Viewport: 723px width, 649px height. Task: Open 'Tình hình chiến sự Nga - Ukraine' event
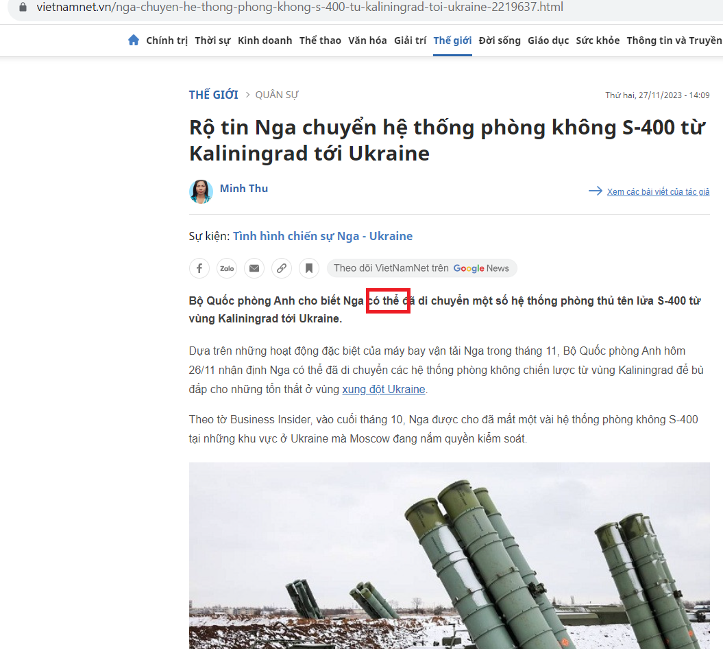[x=323, y=236]
